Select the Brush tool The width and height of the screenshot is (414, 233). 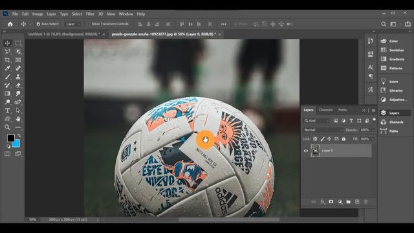[x=7, y=77]
